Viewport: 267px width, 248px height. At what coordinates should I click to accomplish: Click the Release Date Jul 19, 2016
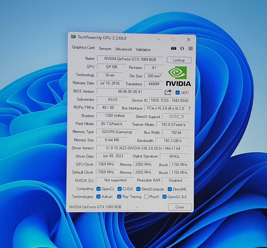point(110,83)
